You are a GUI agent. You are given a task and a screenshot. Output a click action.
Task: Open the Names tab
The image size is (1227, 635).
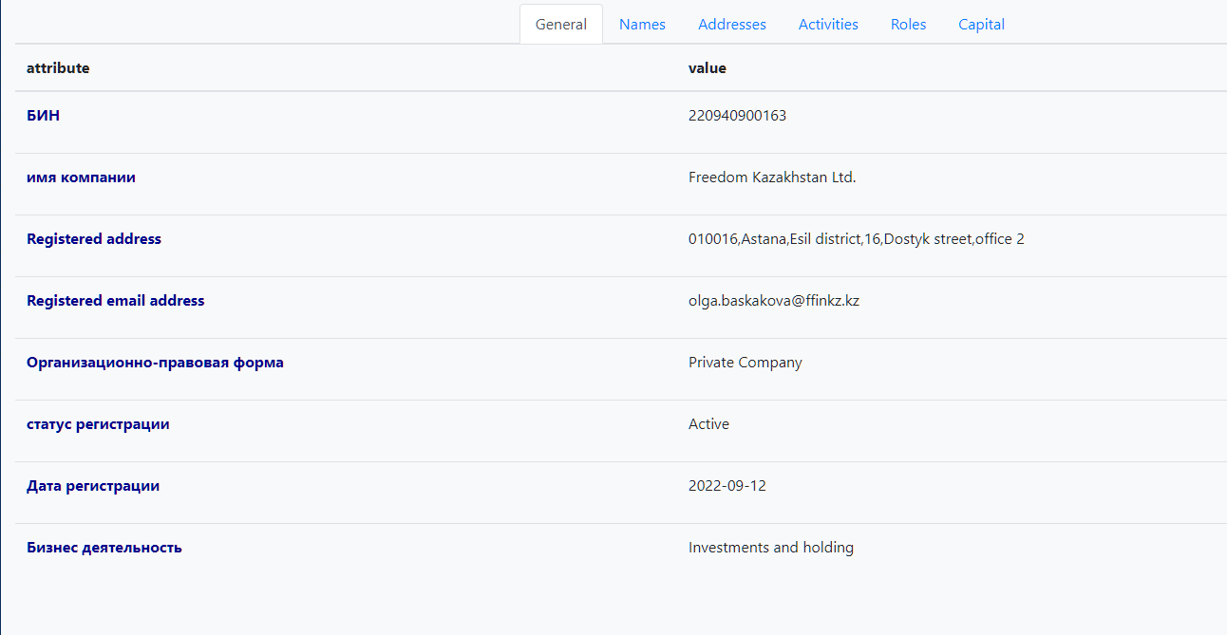pyautogui.click(x=642, y=25)
